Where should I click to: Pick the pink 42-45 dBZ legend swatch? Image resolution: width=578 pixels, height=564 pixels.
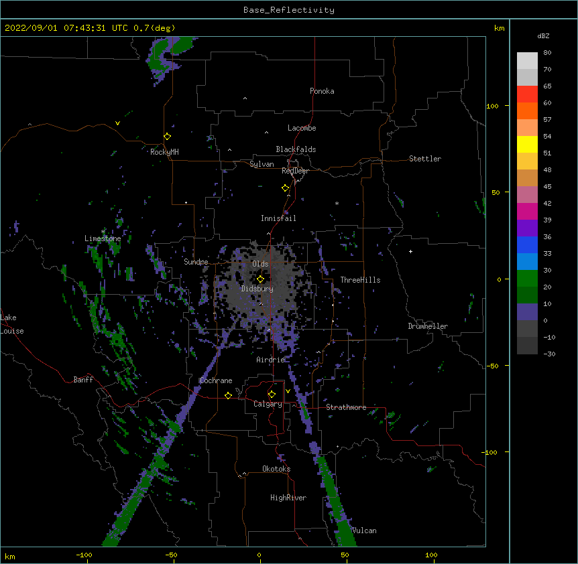(527, 194)
